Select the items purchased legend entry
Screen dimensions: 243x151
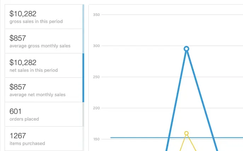[44, 139]
